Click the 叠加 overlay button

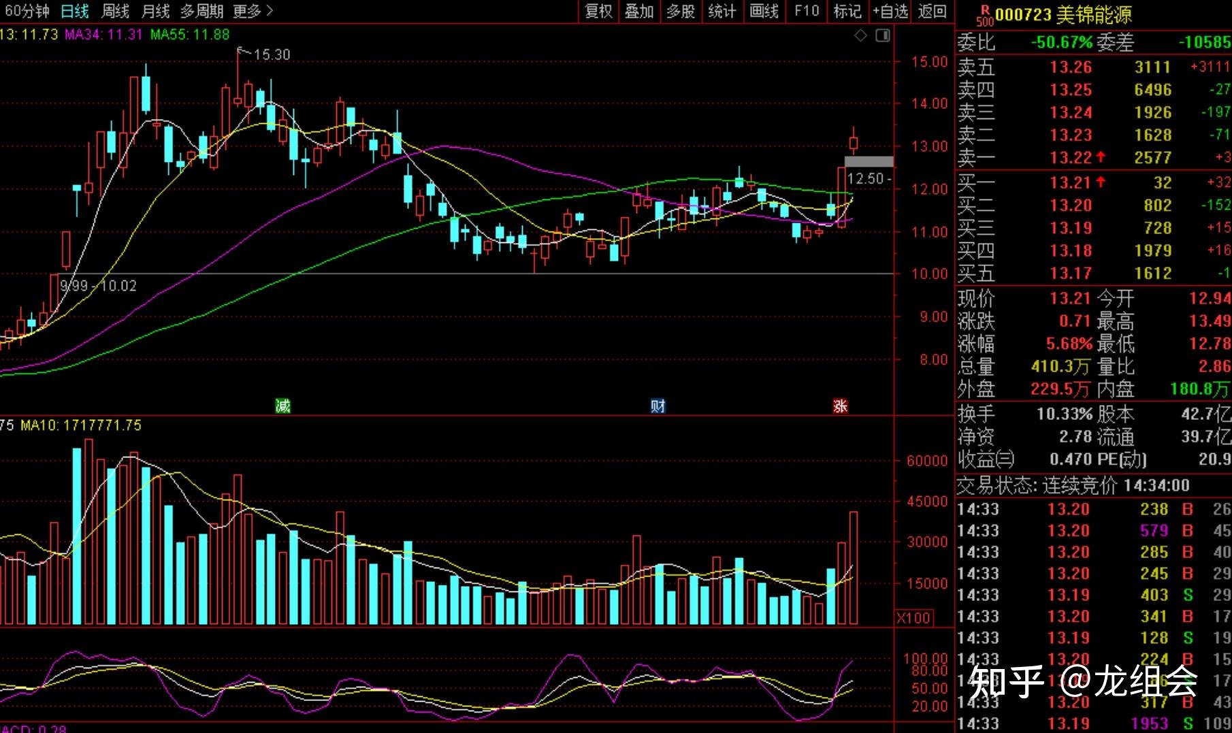[x=639, y=11]
